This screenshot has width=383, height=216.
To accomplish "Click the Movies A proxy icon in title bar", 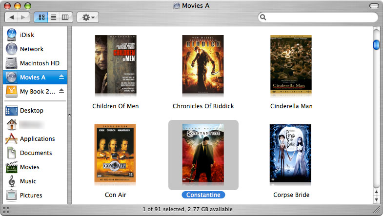I will pos(176,6).
